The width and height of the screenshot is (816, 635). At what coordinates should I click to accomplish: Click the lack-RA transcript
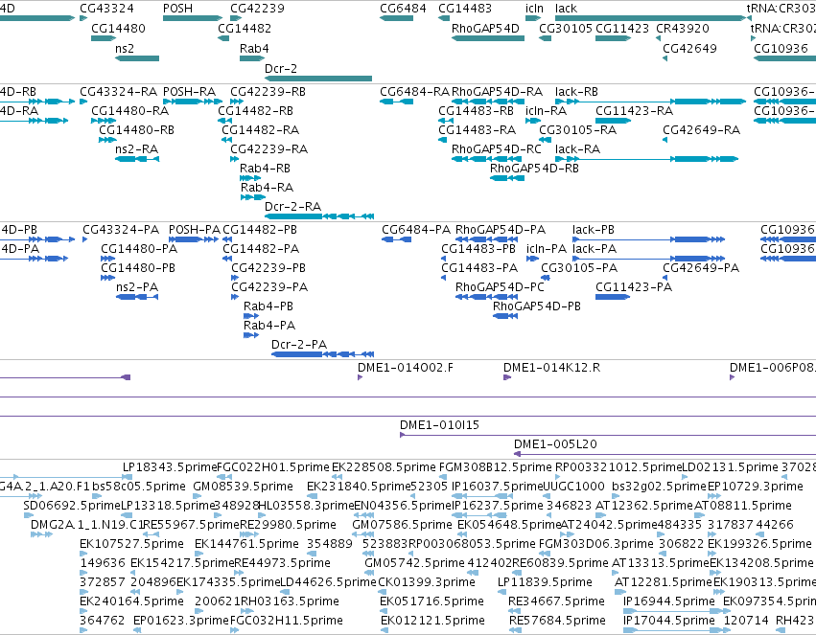pyautogui.click(x=646, y=158)
